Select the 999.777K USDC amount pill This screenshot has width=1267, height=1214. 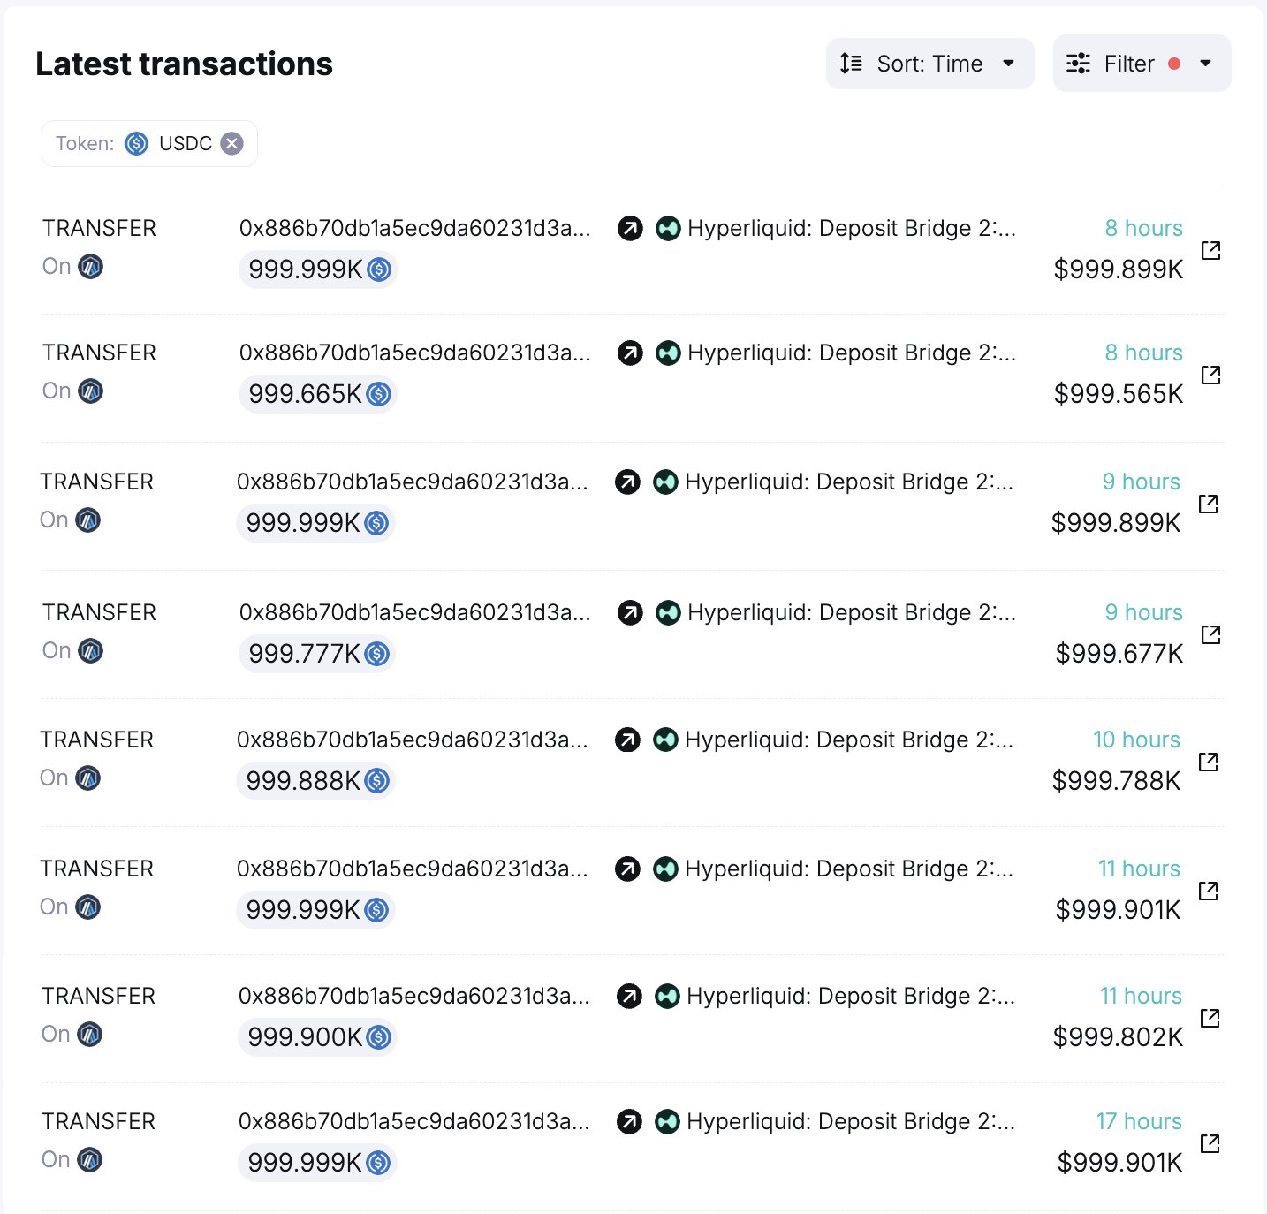(x=316, y=654)
